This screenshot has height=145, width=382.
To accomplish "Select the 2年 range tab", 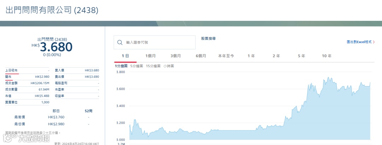I will click(276, 56).
